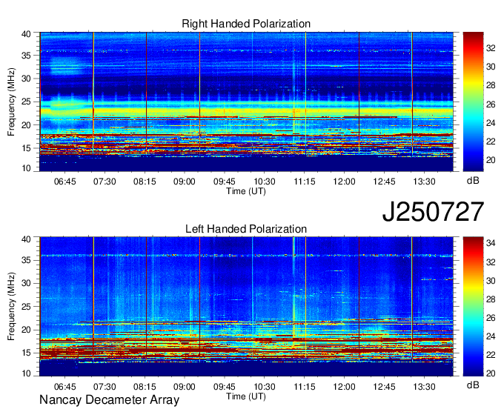Image resolution: width=504 pixels, height=409 pixels.
Task: Select the top plot's color bar
Action: [x=473, y=102]
